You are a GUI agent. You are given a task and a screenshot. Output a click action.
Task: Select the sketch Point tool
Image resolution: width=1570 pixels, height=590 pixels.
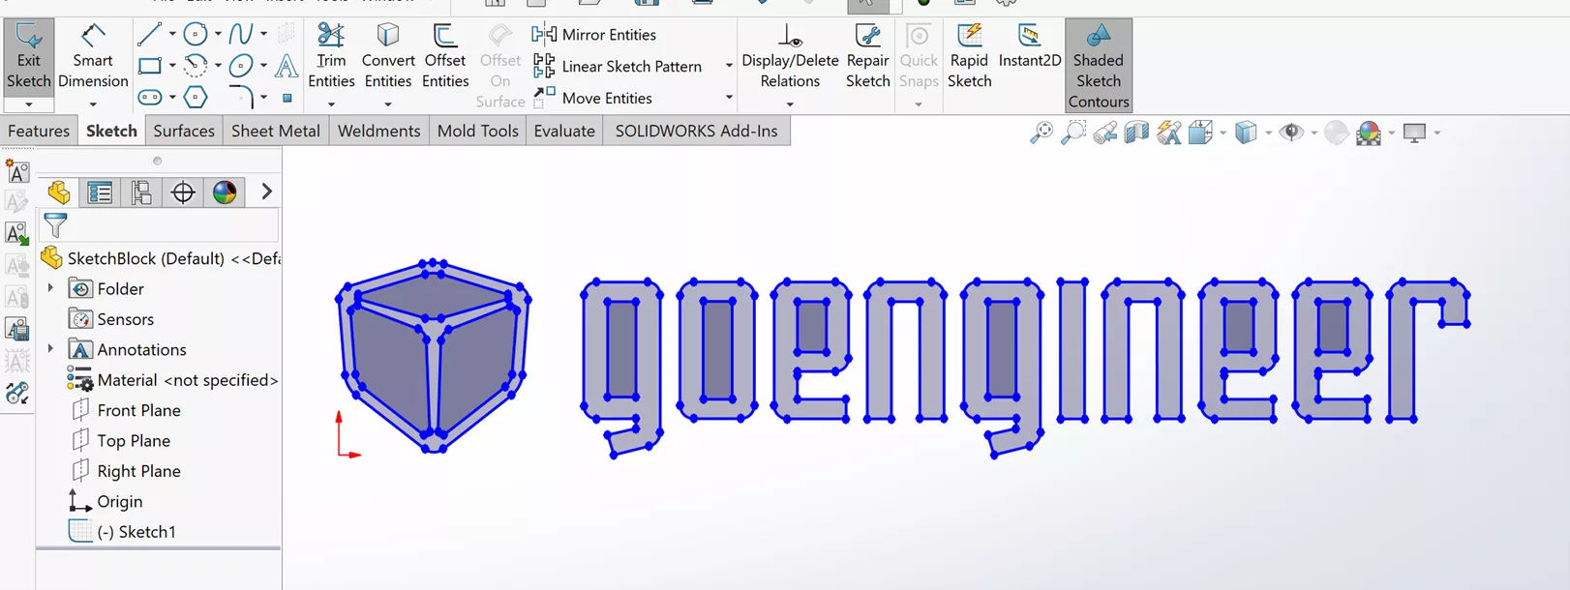287,98
